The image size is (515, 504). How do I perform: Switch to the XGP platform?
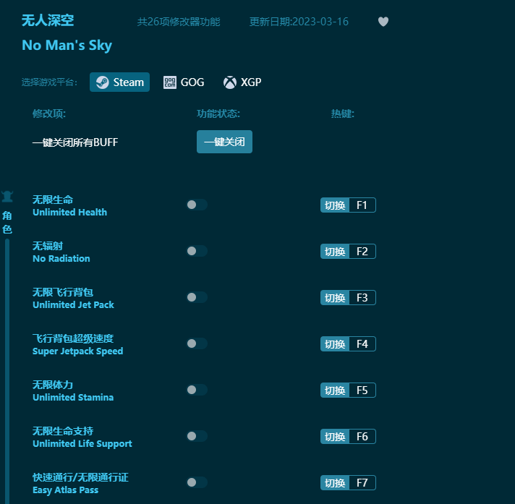242,82
